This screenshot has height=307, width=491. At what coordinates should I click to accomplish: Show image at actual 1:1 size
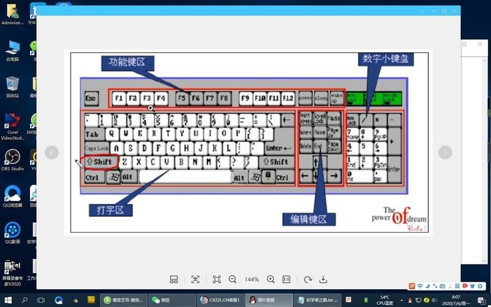click(x=286, y=279)
